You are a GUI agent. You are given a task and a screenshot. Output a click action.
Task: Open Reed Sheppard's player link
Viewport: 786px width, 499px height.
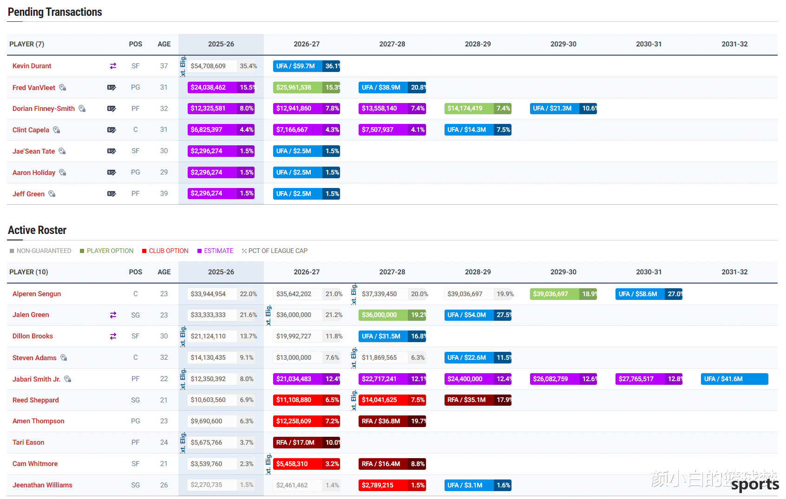(x=35, y=400)
